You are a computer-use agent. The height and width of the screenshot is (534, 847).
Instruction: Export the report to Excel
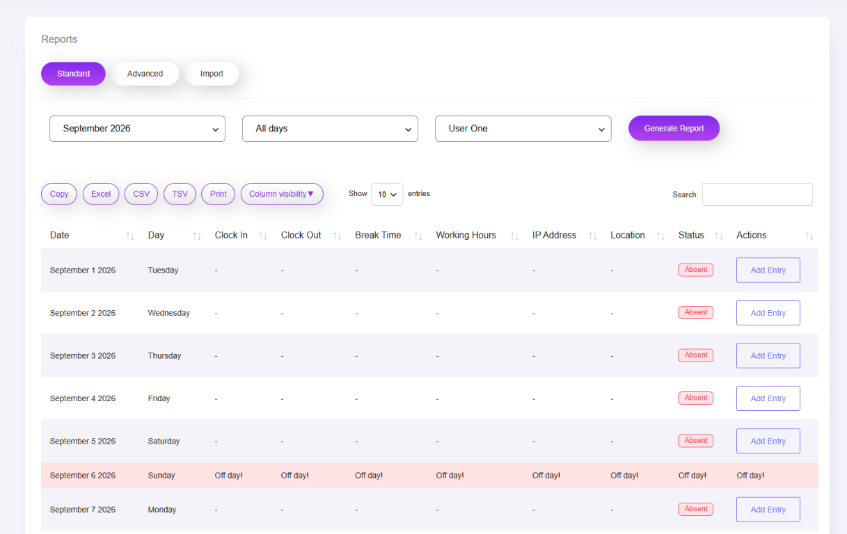pos(101,194)
